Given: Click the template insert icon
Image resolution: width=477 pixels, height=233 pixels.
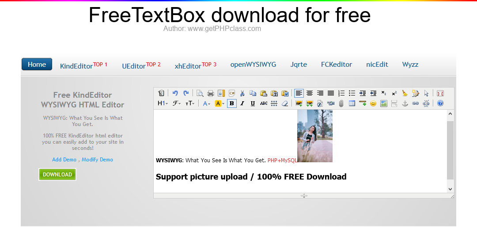Looking at the screenshot, I should click(x=221, y=93).
